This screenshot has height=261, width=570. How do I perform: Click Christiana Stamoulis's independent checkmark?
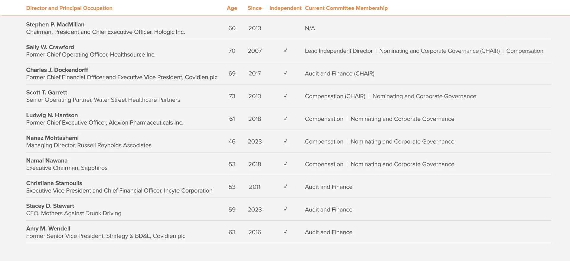pyautogui.click(x=285, y=187)
